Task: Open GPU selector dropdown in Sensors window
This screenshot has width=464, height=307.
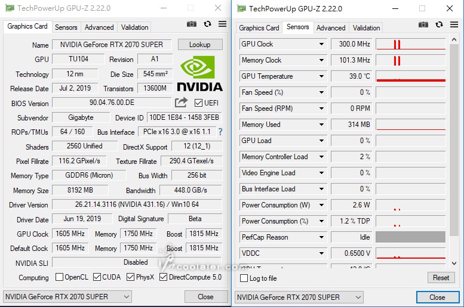Action: click(x=299, y=297)
